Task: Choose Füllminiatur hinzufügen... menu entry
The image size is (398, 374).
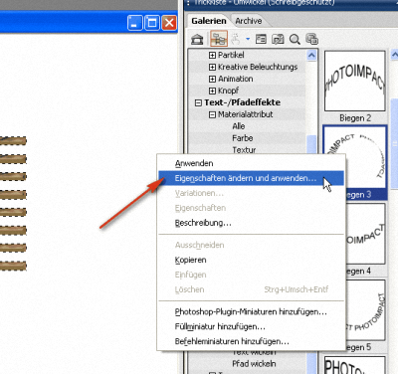Action: coord(220,326)
